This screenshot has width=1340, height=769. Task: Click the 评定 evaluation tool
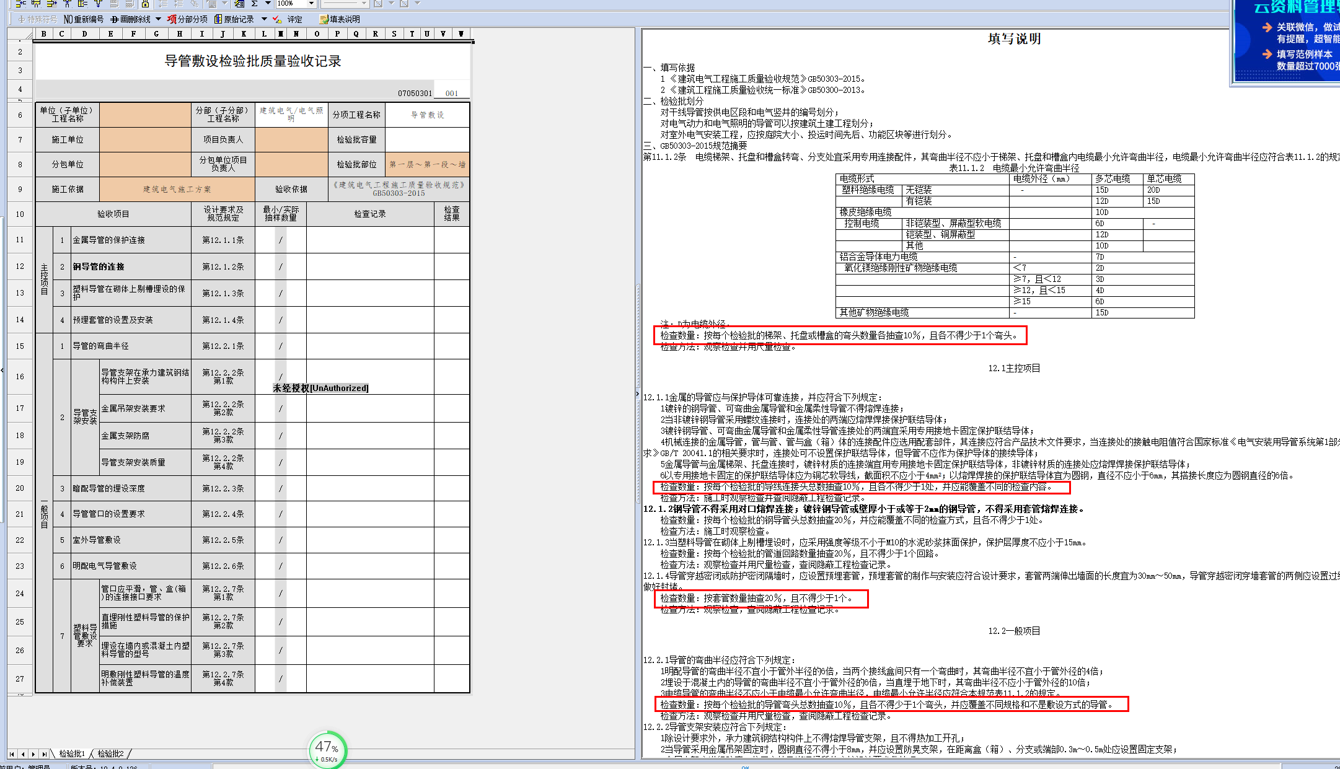pyautogui.click(x=288, y=19)
